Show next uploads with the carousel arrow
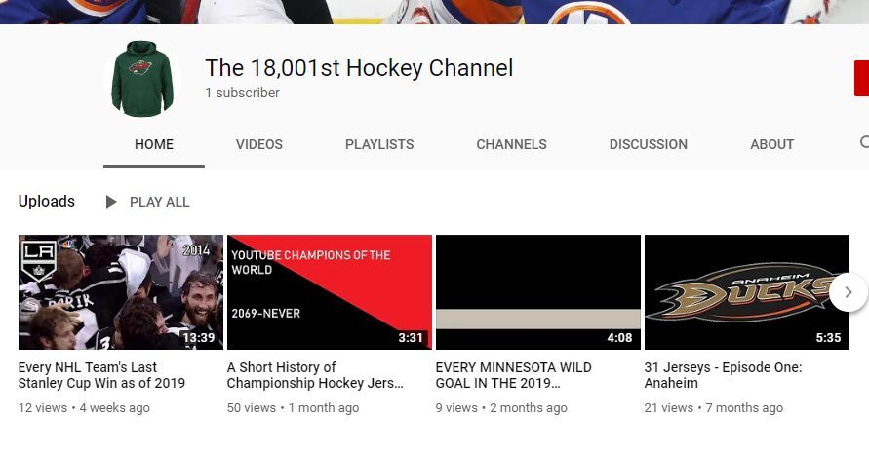 [848, 292]
